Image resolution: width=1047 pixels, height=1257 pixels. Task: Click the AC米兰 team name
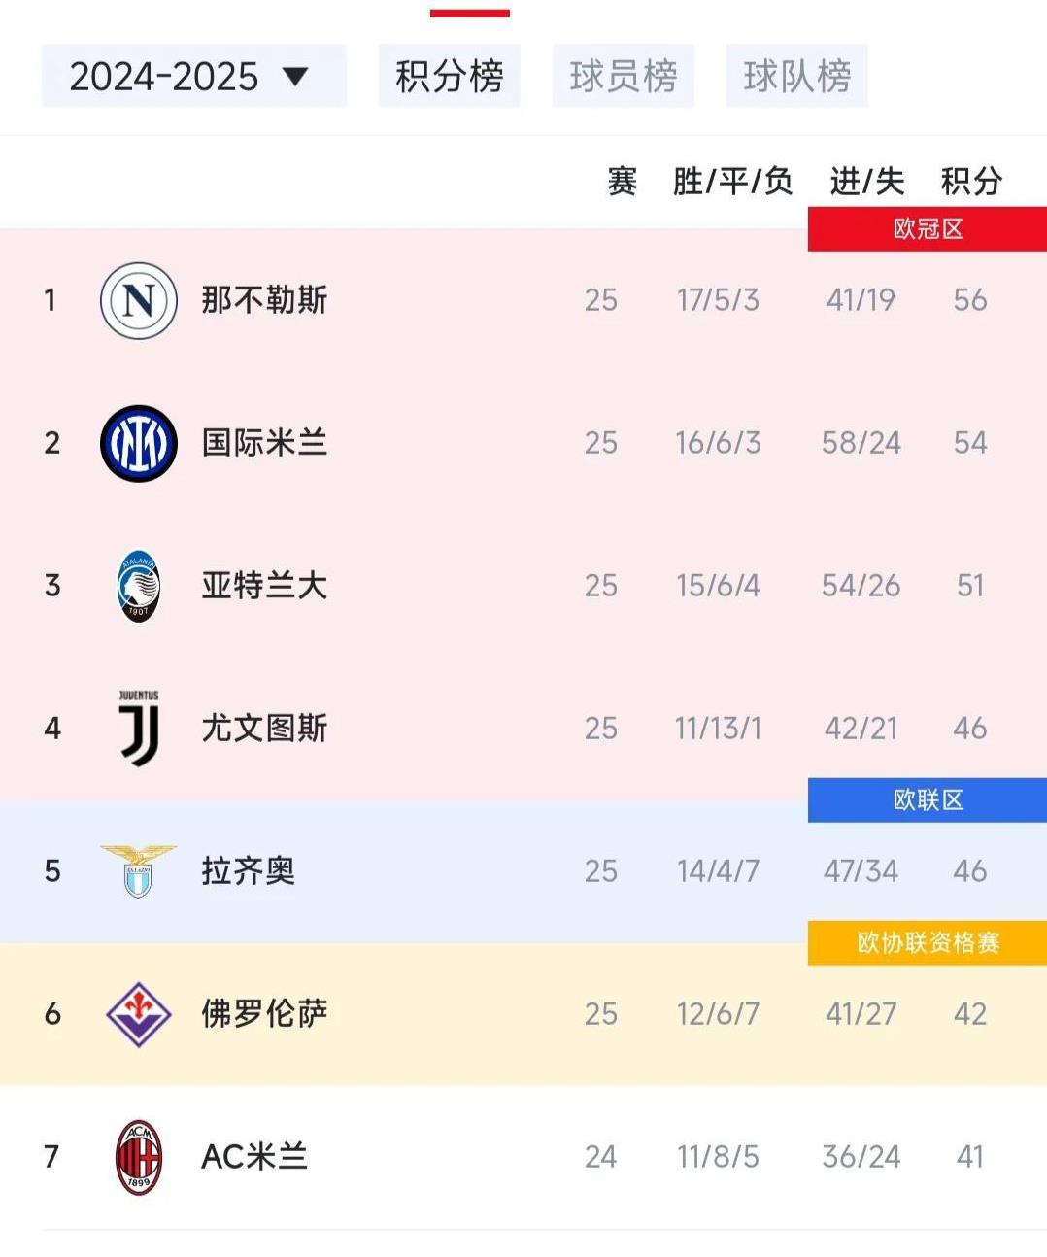click(x=253, y=1156)
